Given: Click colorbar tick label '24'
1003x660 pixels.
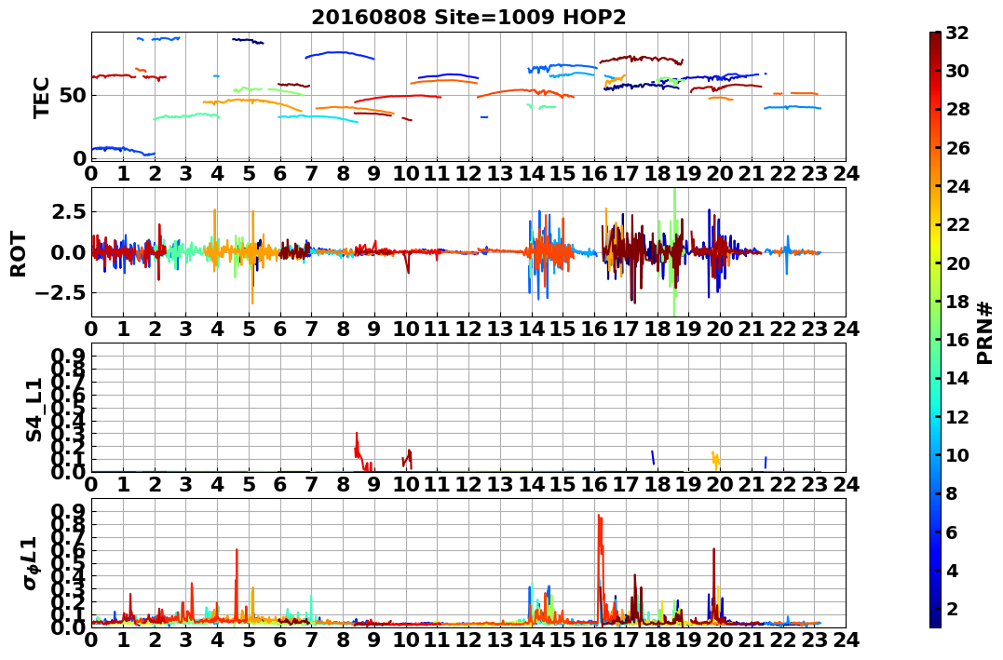Looking at the screenshot, I should 957,187.
